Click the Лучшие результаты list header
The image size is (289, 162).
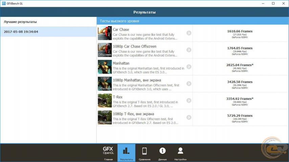20,22
